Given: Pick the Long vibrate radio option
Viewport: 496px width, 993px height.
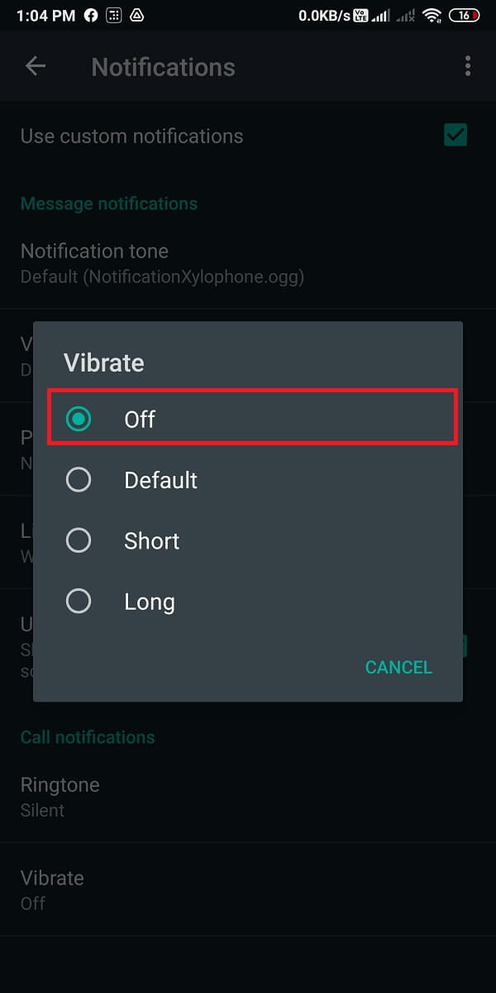Looking at the screenshot, I should point(79,602).
